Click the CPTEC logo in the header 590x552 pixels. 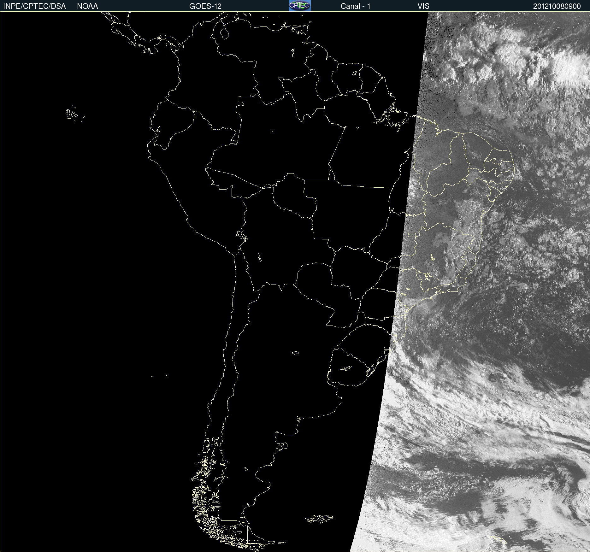click(x=300, y=6)
